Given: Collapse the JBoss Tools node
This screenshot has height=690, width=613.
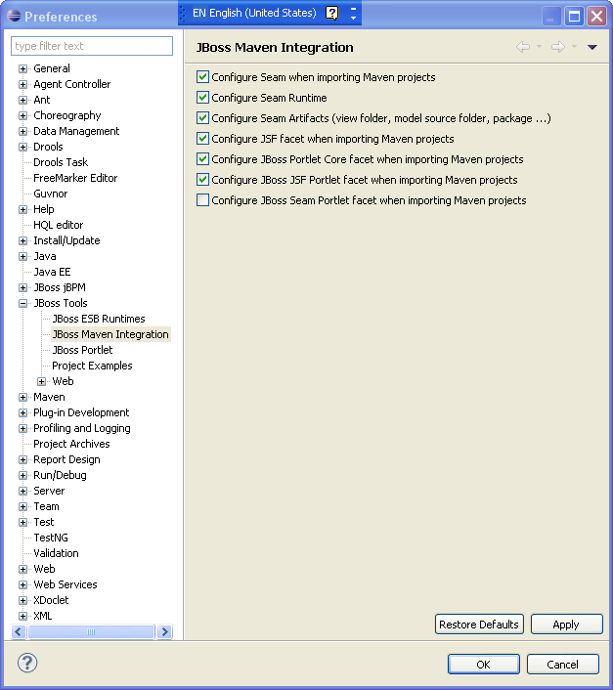Looking at the screenshot, I should (22, 303).
